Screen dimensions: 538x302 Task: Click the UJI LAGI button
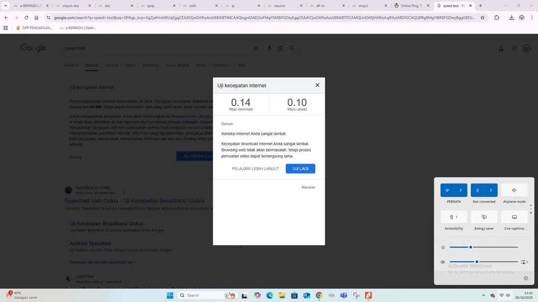(x=301, y=169)
